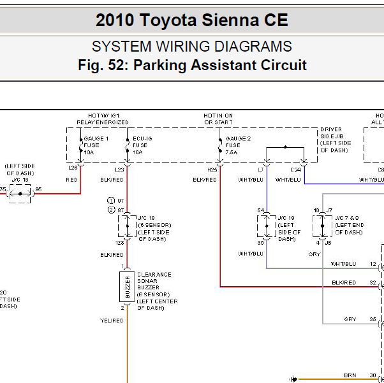This screenshot has width=384, height=383.
Task: Click pin number 95 beside J/C 18
Action: point(38,189)
